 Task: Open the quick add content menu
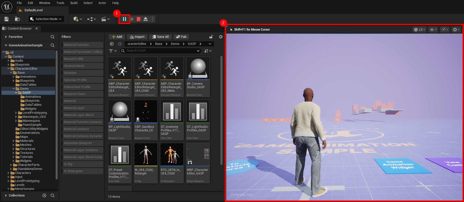[x=78, y=19]
